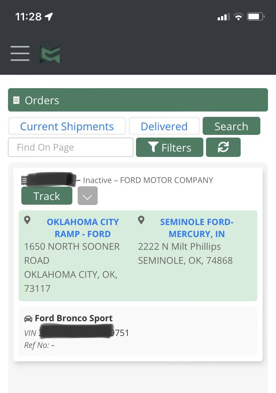Click the refresh orders icon button
Image resolution: width=276 pixels, height=393 pixels.
[x=223, y=147]
